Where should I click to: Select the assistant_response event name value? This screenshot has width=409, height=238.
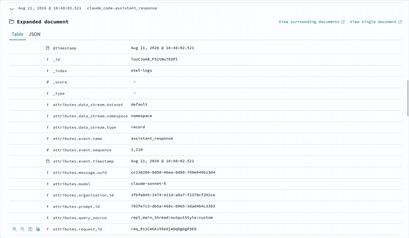point(152,138)
